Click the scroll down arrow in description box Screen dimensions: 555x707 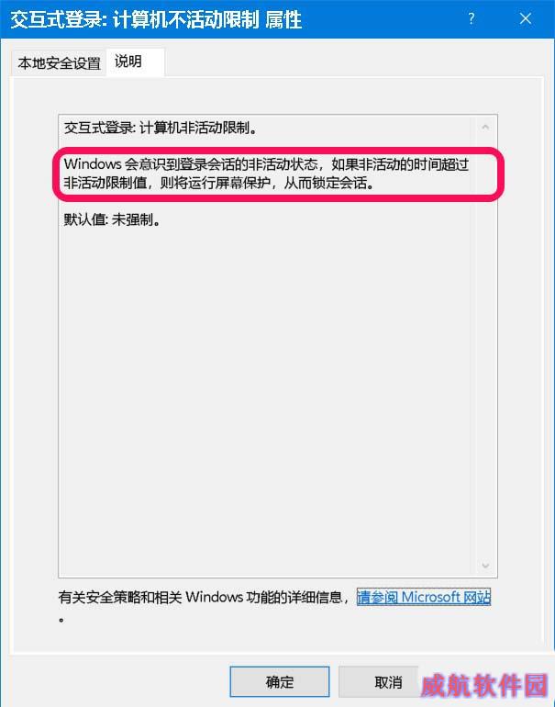point(485,566)
